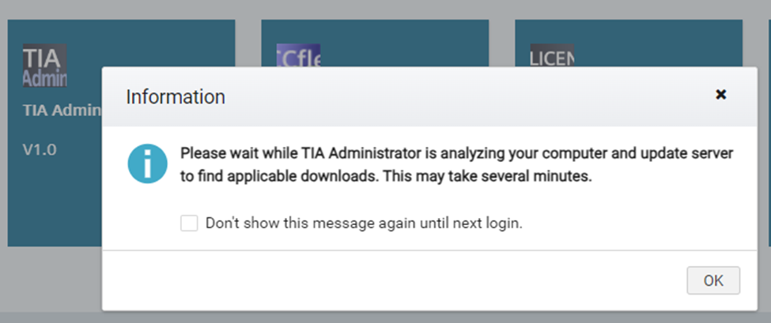Click the "Don't show this message again" label
The image size is (771, 323).
(364, 223)
